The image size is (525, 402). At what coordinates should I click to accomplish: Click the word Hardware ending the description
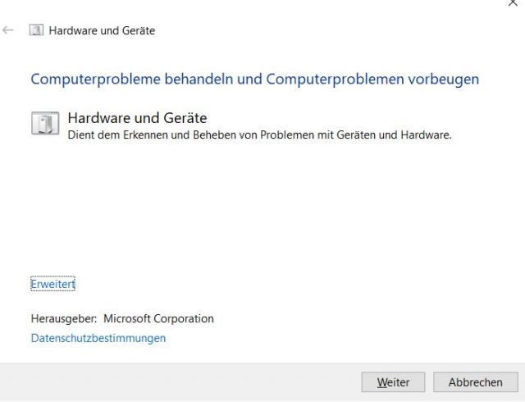[x=426, y=135]
